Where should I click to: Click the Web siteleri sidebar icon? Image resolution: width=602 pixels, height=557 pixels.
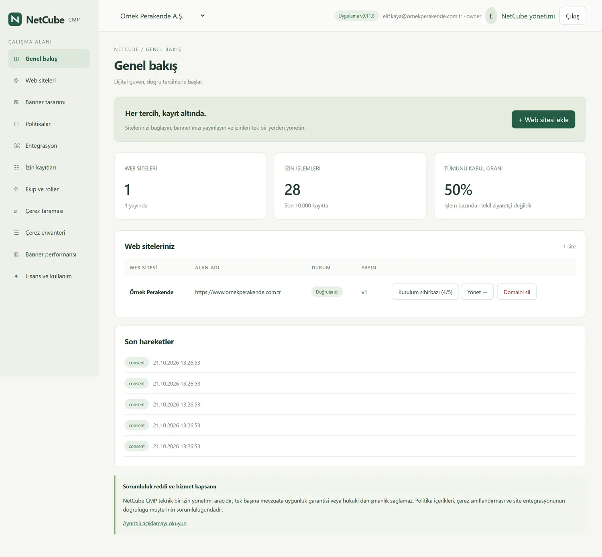click(x=16, y=80)
